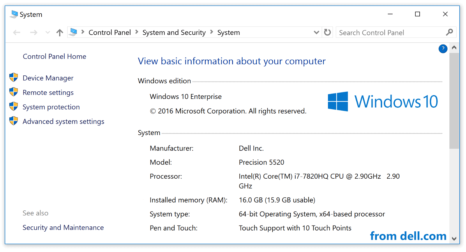Open Security and Maintenance link
The image size is (466, 252).
pos(63,228)
